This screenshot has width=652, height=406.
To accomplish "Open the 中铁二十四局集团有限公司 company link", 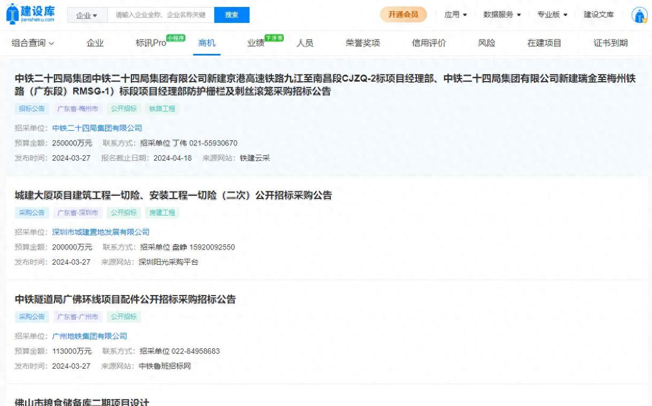I will (97, 128).
